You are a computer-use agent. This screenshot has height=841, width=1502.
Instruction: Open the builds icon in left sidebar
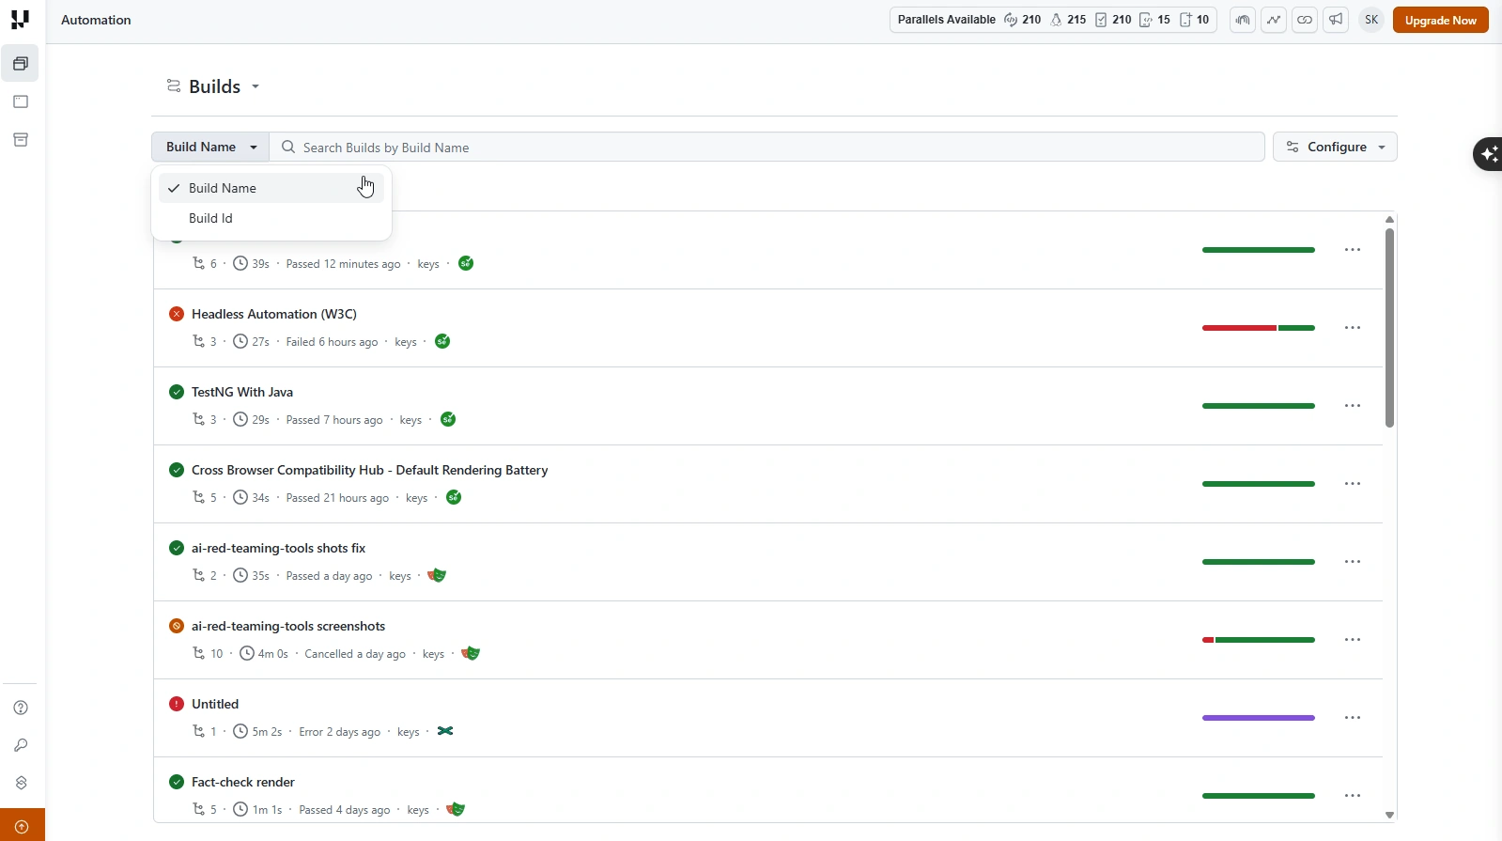click(x=21, y=64)
